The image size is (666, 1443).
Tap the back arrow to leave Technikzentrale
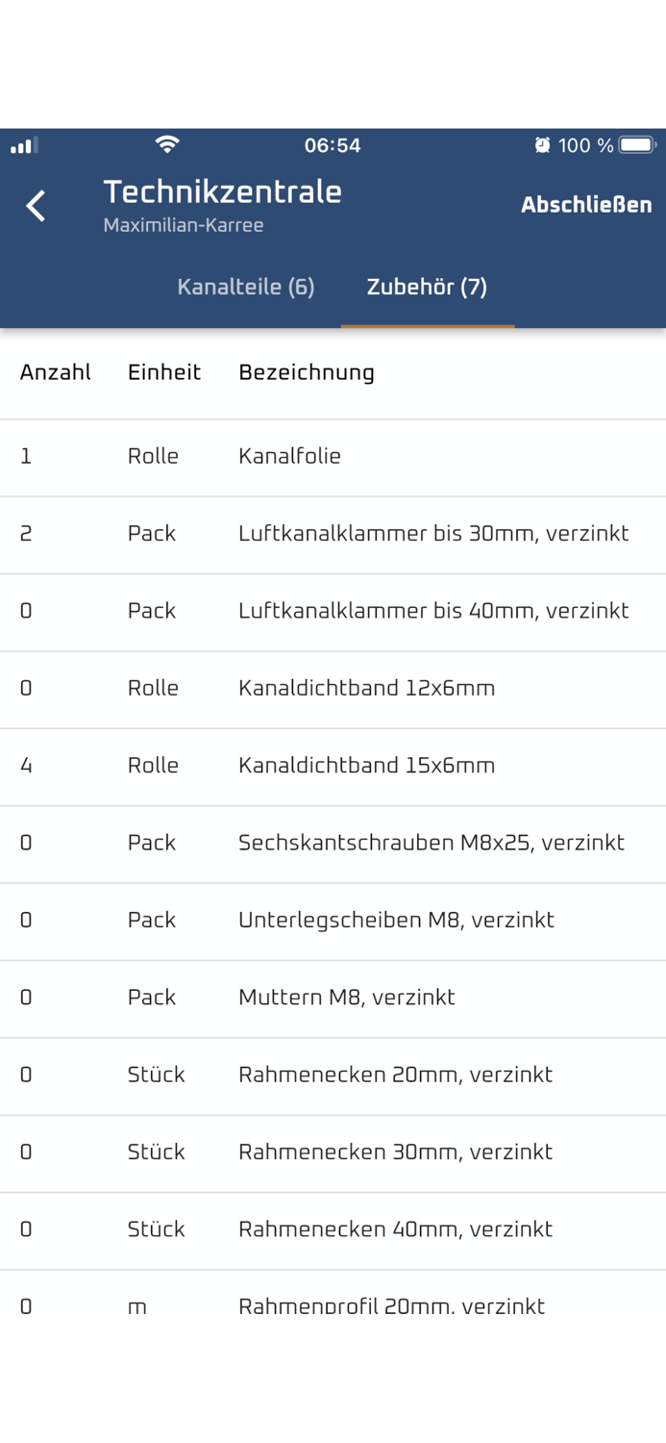pos(36,206)
